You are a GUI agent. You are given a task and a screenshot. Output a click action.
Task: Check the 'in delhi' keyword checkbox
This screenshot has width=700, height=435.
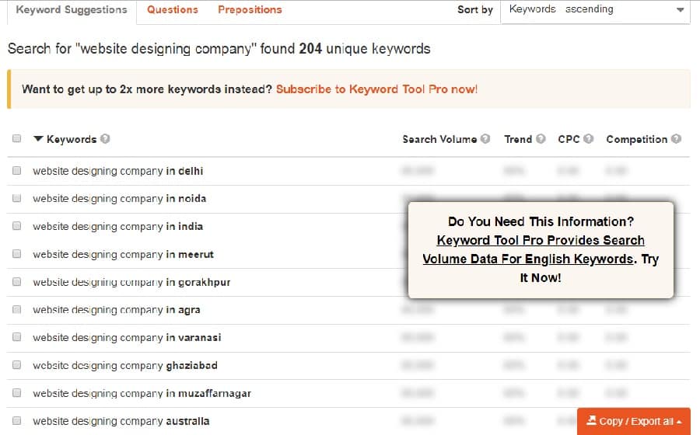[x=17, y=171]
